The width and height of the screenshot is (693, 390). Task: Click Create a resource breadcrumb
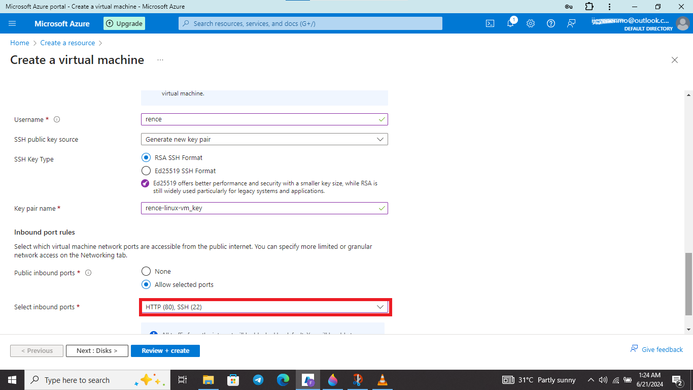click(x=67, y=43)
